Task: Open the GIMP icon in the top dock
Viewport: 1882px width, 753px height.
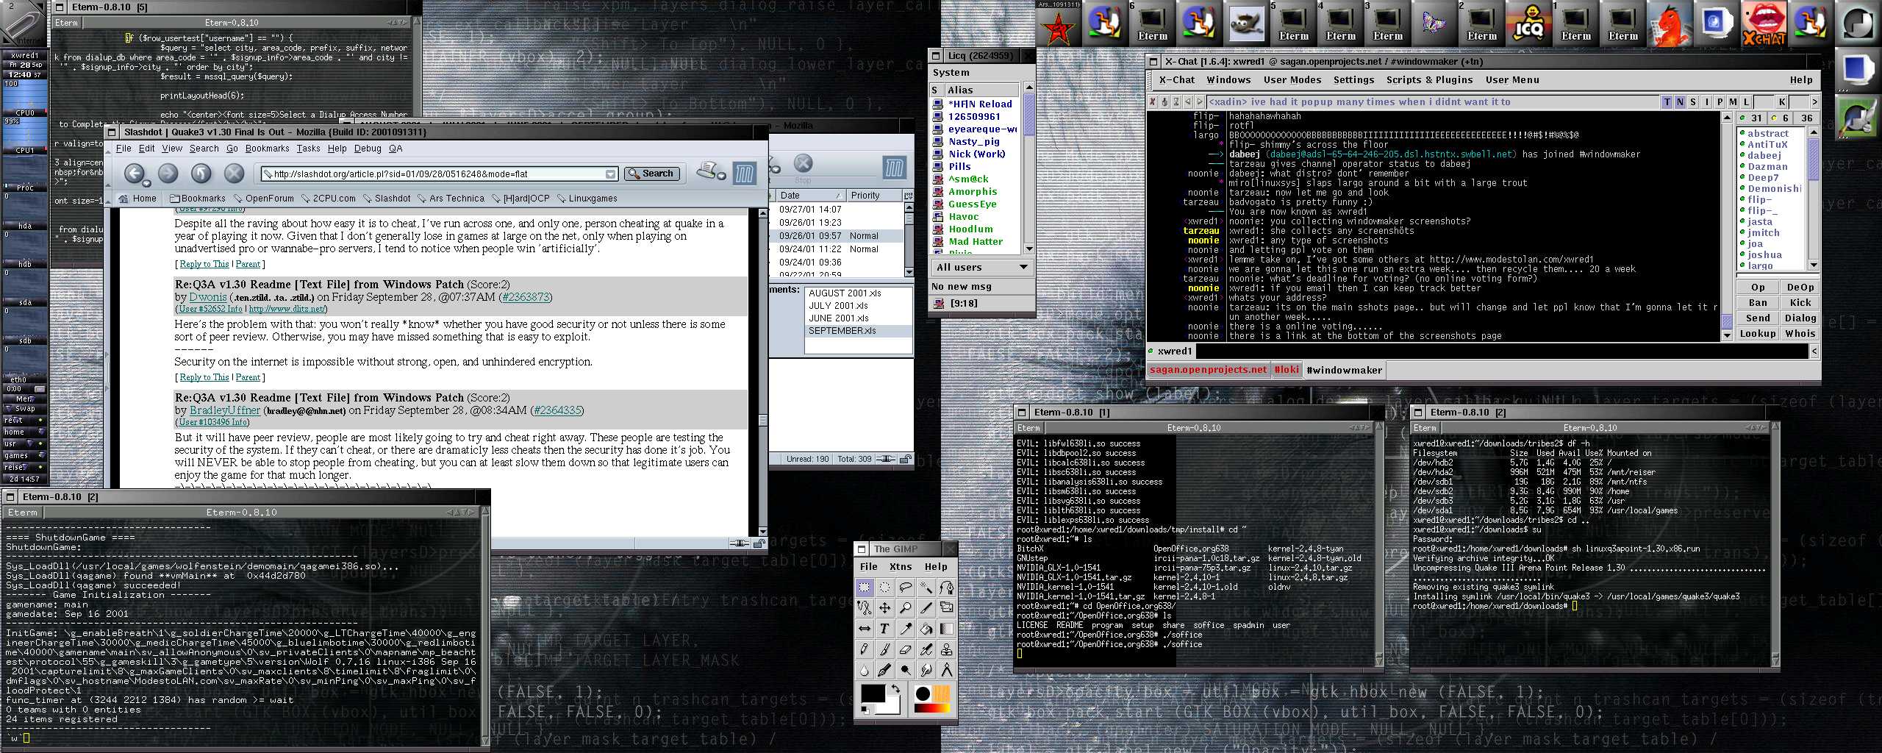Action: coord(1247,23)
